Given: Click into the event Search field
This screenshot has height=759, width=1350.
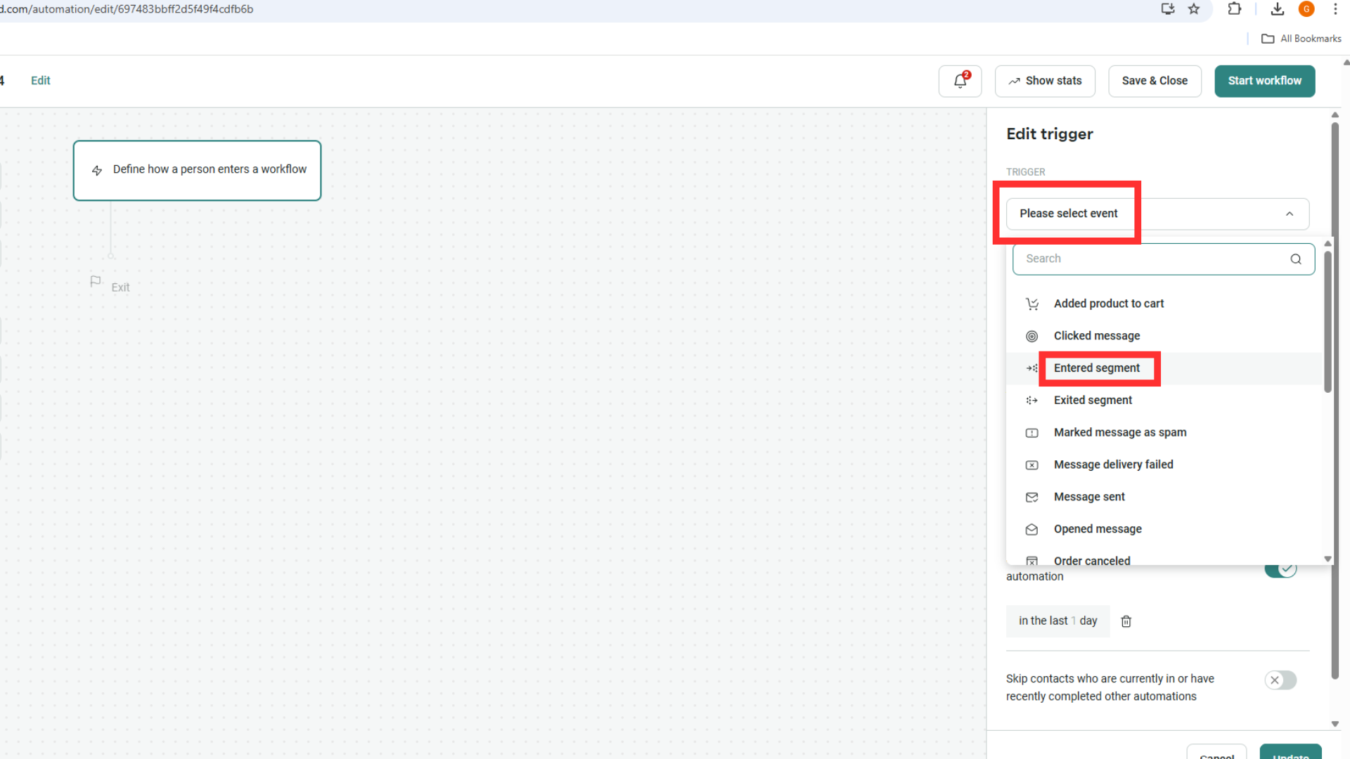Looking at the screenshot, I should pyautogui.click(x=1153, y=259).
